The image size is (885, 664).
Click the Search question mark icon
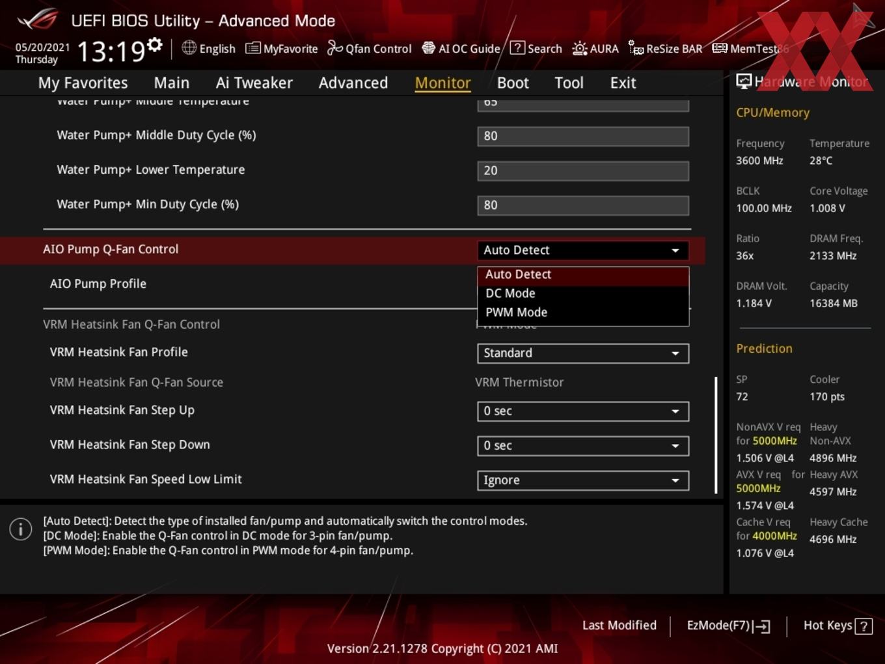517,48
